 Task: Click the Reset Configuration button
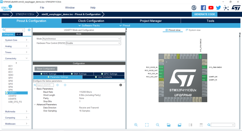pyautogui.click(x=46, y=69)
